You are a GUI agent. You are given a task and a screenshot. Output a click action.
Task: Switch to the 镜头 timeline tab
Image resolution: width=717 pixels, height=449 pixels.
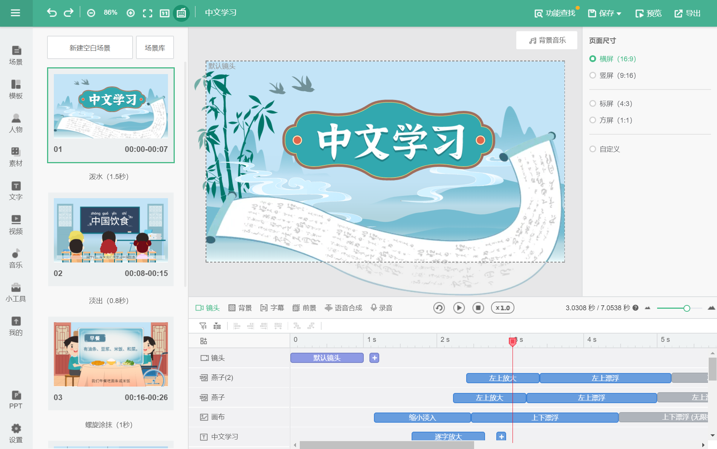coord(207,308)
